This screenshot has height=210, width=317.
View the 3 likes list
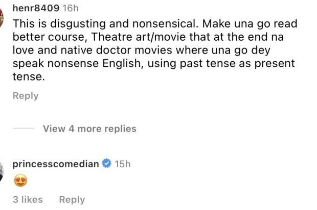point(28,200)
